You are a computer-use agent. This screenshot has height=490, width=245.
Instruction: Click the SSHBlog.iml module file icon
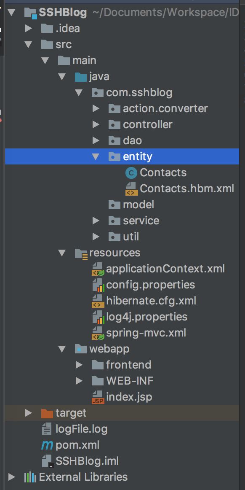48,461
